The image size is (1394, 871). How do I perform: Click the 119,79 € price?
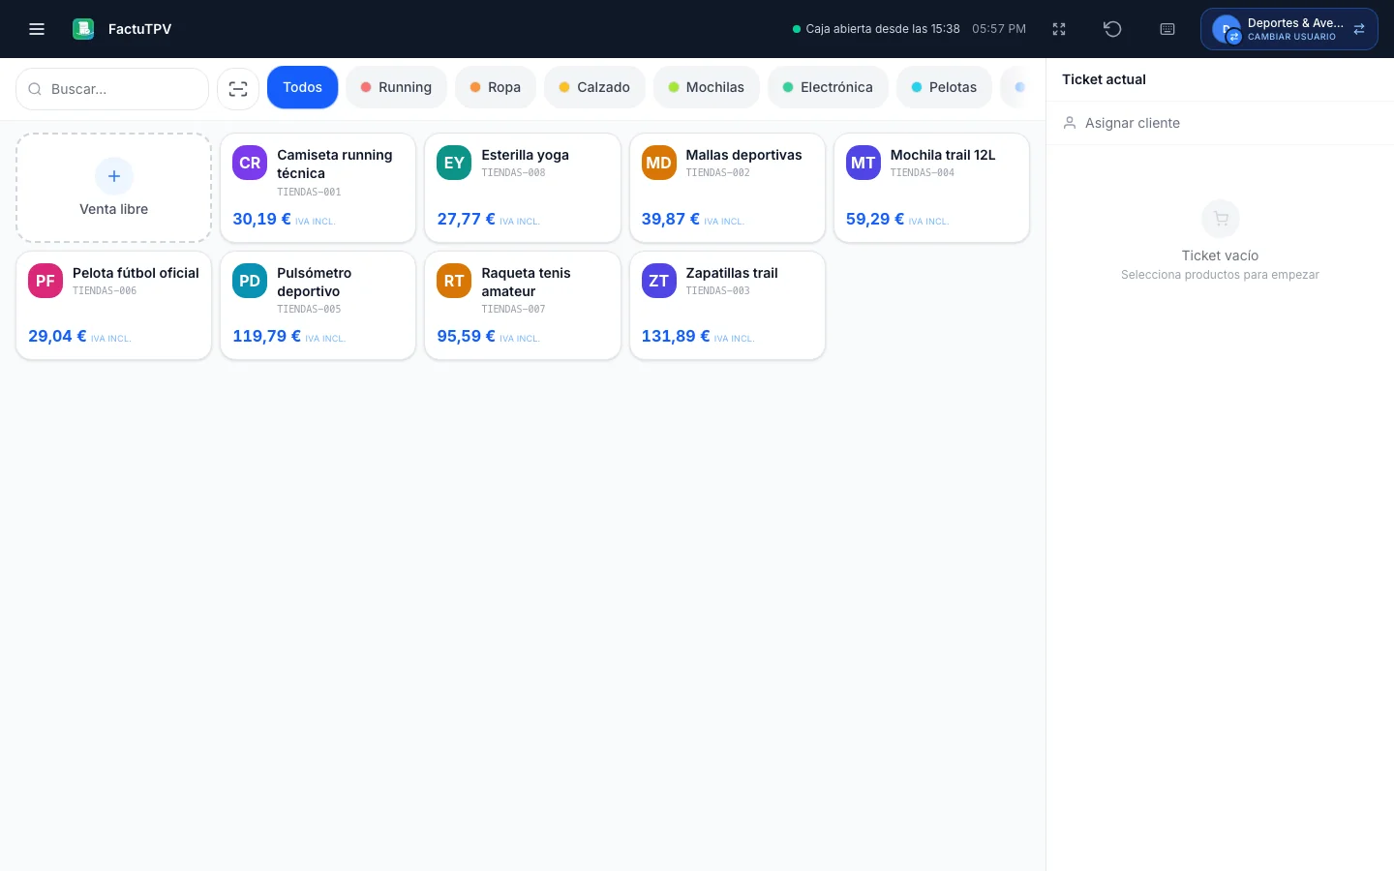point(266,337)
